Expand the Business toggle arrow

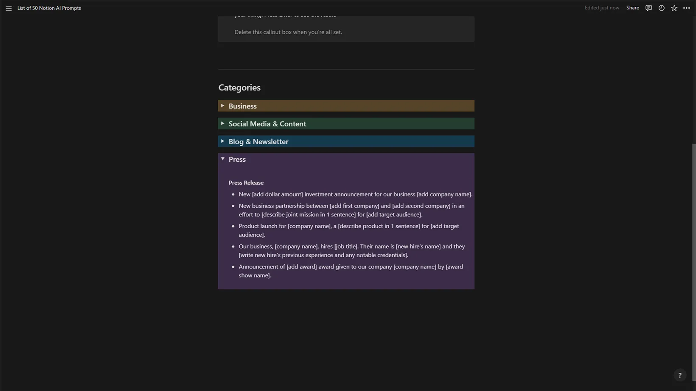pos(222,106)
